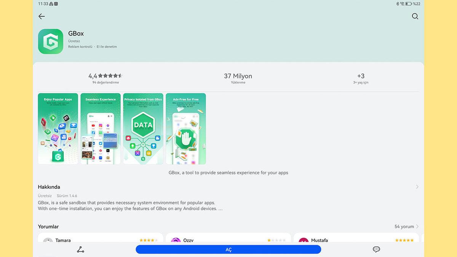The image size is (457, 257).
Task: Tap the GBox app logo
Action: (51, 42)
